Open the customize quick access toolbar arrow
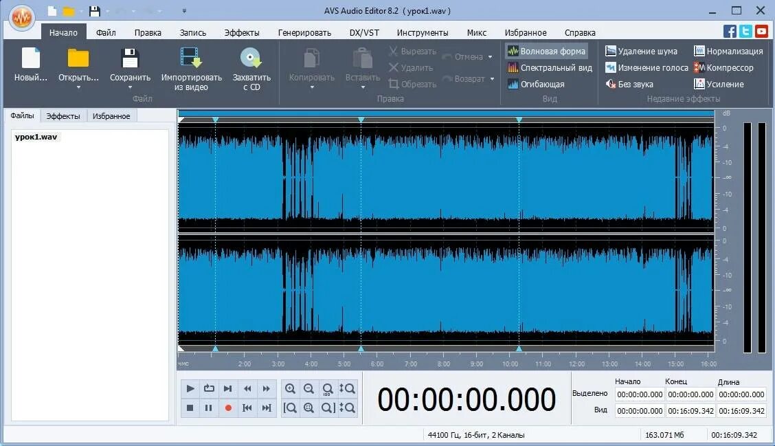Screen dimensions: 775x446 [184, 11]
